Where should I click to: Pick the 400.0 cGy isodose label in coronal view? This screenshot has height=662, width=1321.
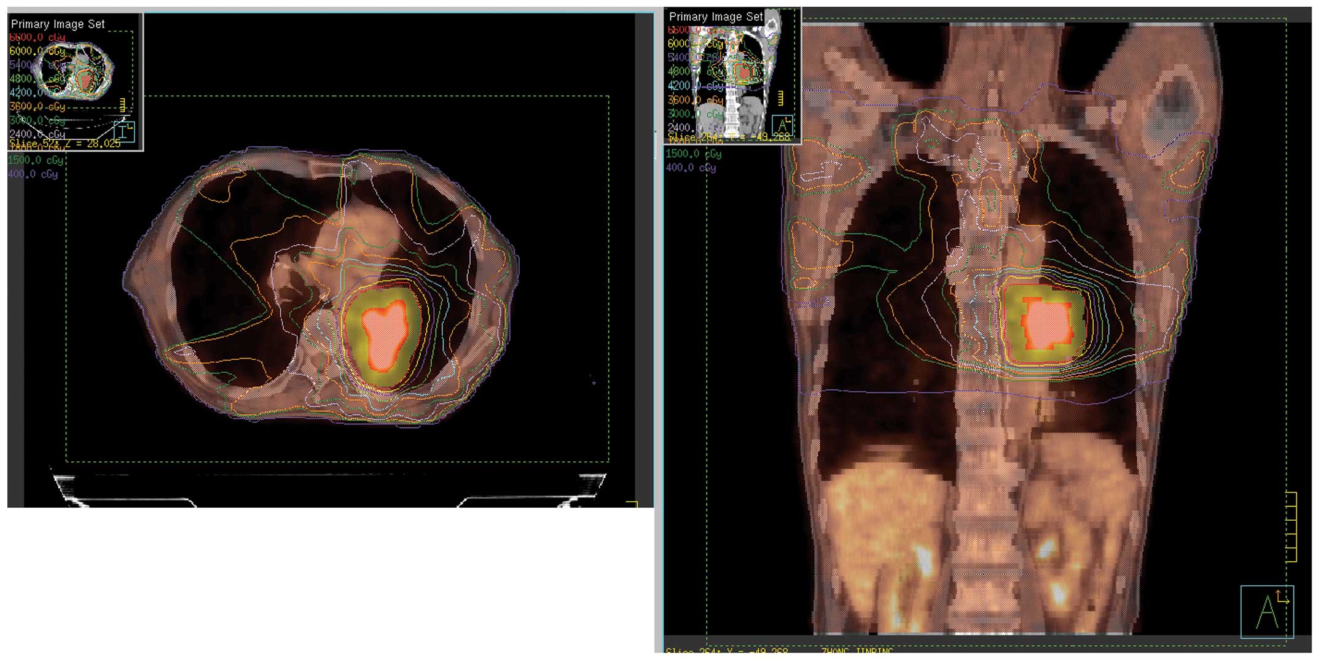tap(691, 167)
